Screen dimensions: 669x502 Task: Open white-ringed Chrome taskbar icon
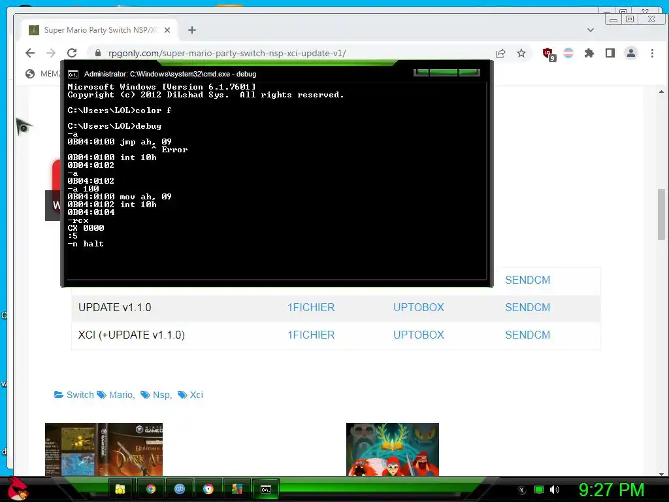click(x=208, y=489)
